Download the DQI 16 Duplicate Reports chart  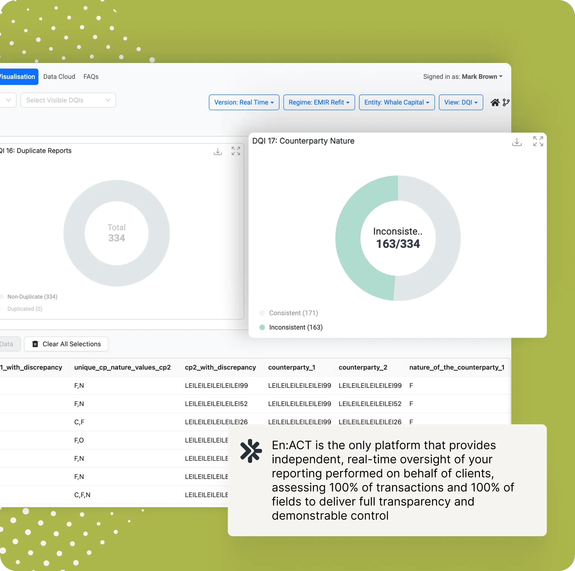click(218, 151)
